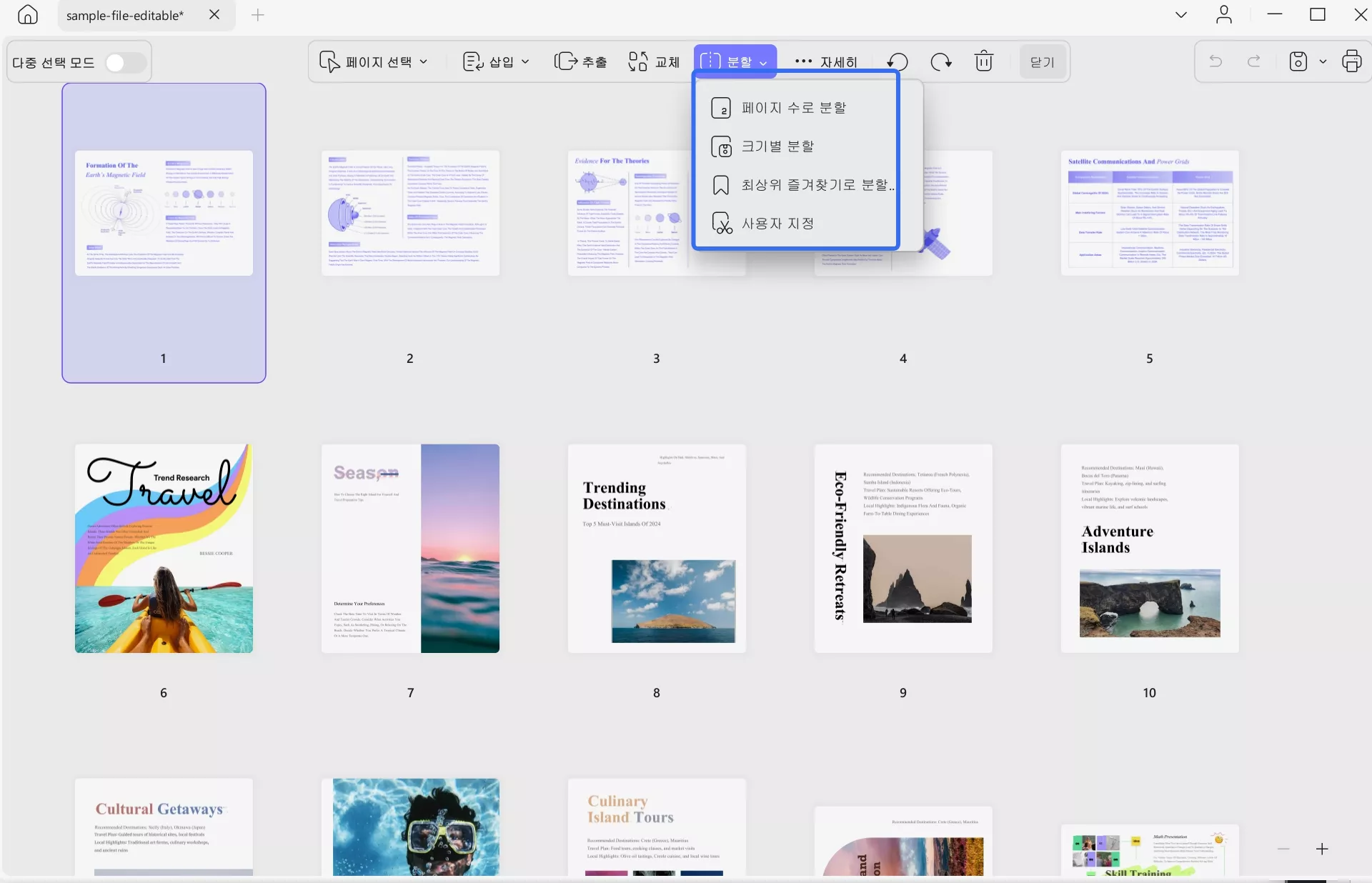Click the save icon
Viewport: 1372px width, 883px height.
tap(1298, 61)
